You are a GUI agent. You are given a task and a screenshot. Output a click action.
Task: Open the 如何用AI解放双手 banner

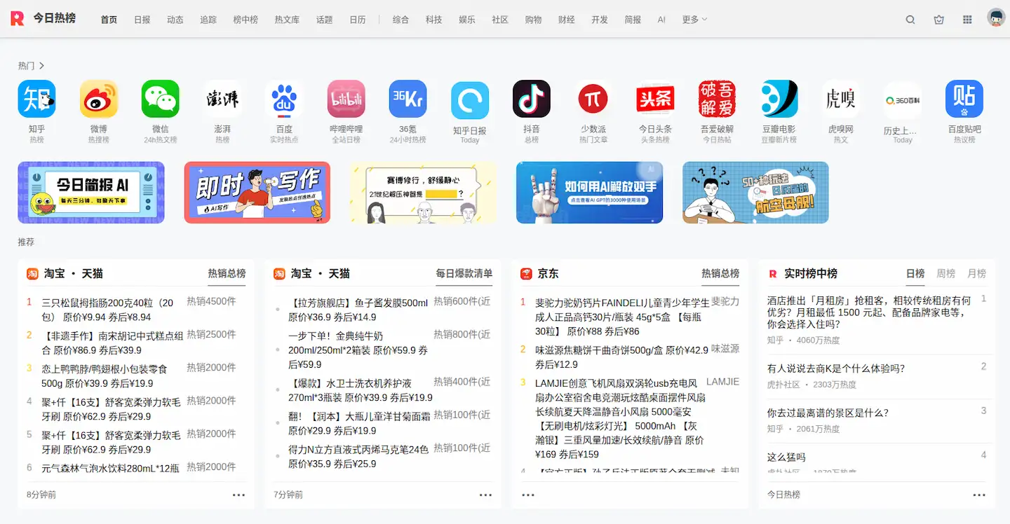tap(590, 193)
